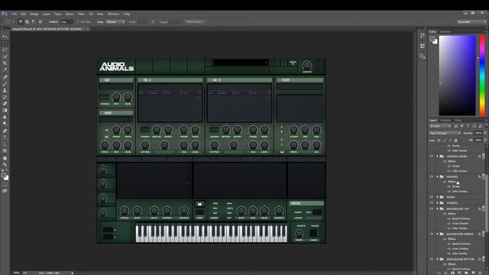Open the Window menu
The image size is (489, 275).
click(x=114, y=14)
